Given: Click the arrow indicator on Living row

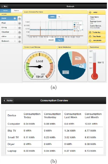Looking at the screenshot, I should (x=15, y=27).
